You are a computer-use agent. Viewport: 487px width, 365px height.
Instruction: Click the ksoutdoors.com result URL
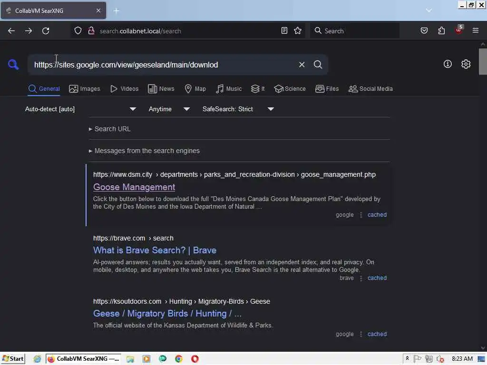[182, 302]
